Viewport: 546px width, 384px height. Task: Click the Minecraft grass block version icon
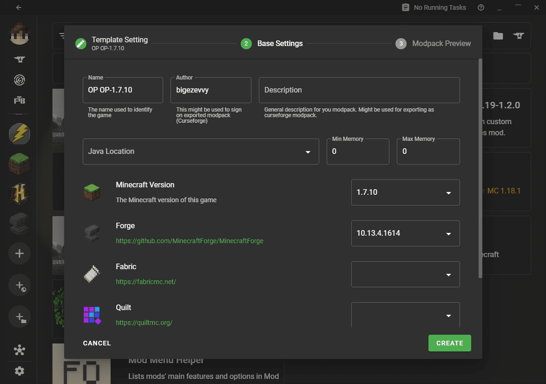coord(92,192)
